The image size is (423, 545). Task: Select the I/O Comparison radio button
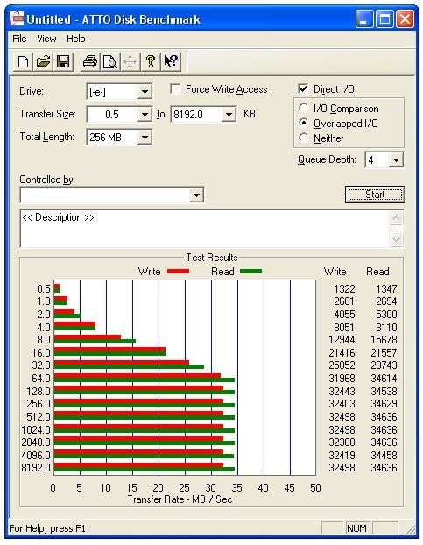coord(304,108)
